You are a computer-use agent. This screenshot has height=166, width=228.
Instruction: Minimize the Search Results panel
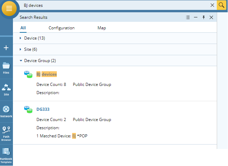point(196,17)
